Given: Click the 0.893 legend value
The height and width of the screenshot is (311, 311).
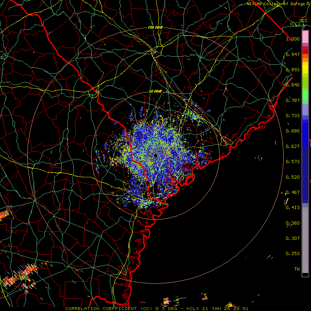Looking at the screenshot, I should 293,69.
